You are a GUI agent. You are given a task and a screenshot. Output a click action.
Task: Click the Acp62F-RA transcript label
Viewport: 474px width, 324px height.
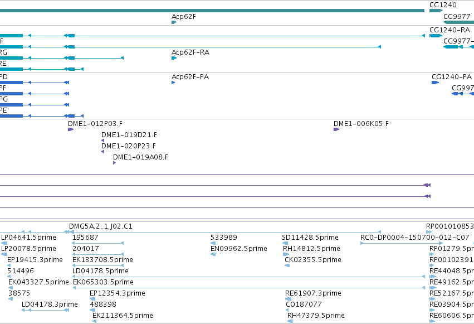190,52
